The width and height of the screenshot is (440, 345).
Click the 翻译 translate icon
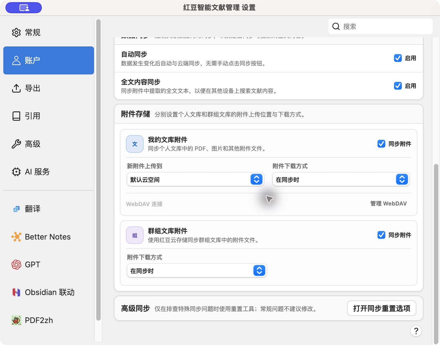[16, 209]
